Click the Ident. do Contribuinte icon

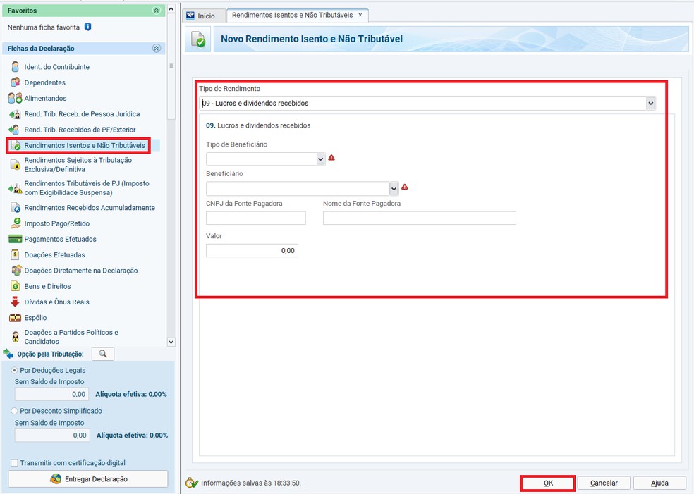point(15,67)
